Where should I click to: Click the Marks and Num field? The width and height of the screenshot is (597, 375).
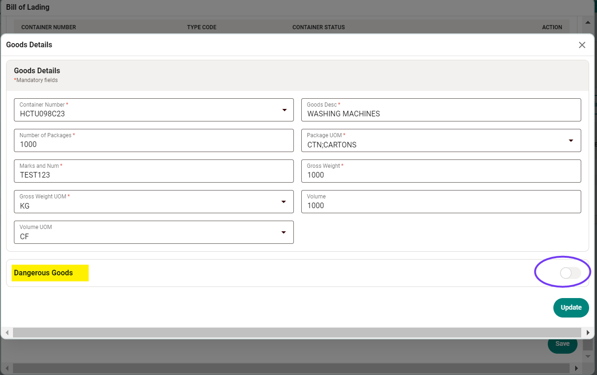pos(154,175)
